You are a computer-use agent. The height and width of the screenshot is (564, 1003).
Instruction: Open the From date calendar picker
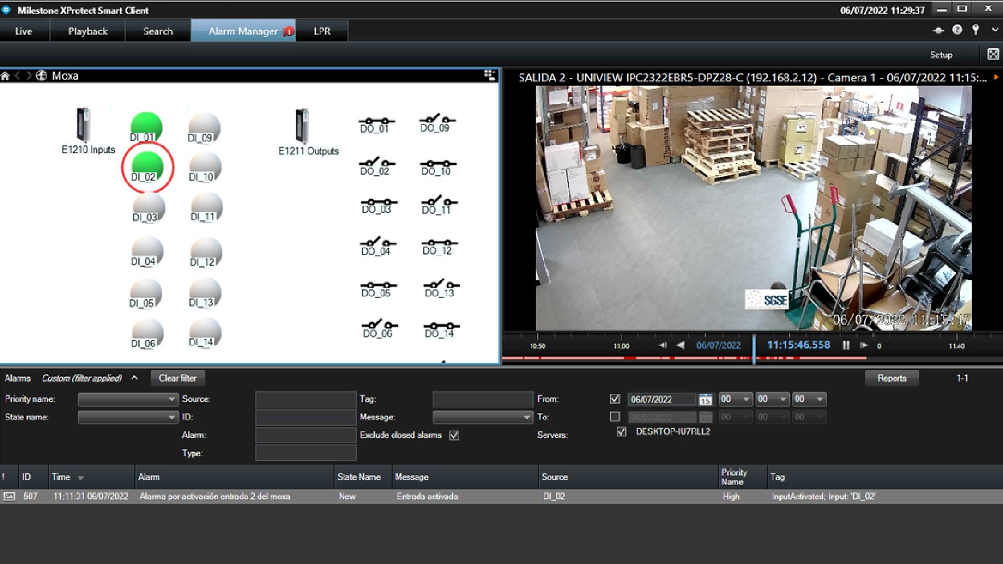click(x=705, y=399)
